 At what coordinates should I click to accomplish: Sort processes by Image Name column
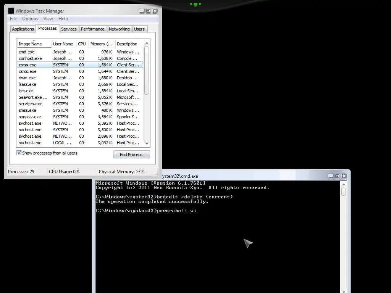pyautogui.click(x=34, y=44)
